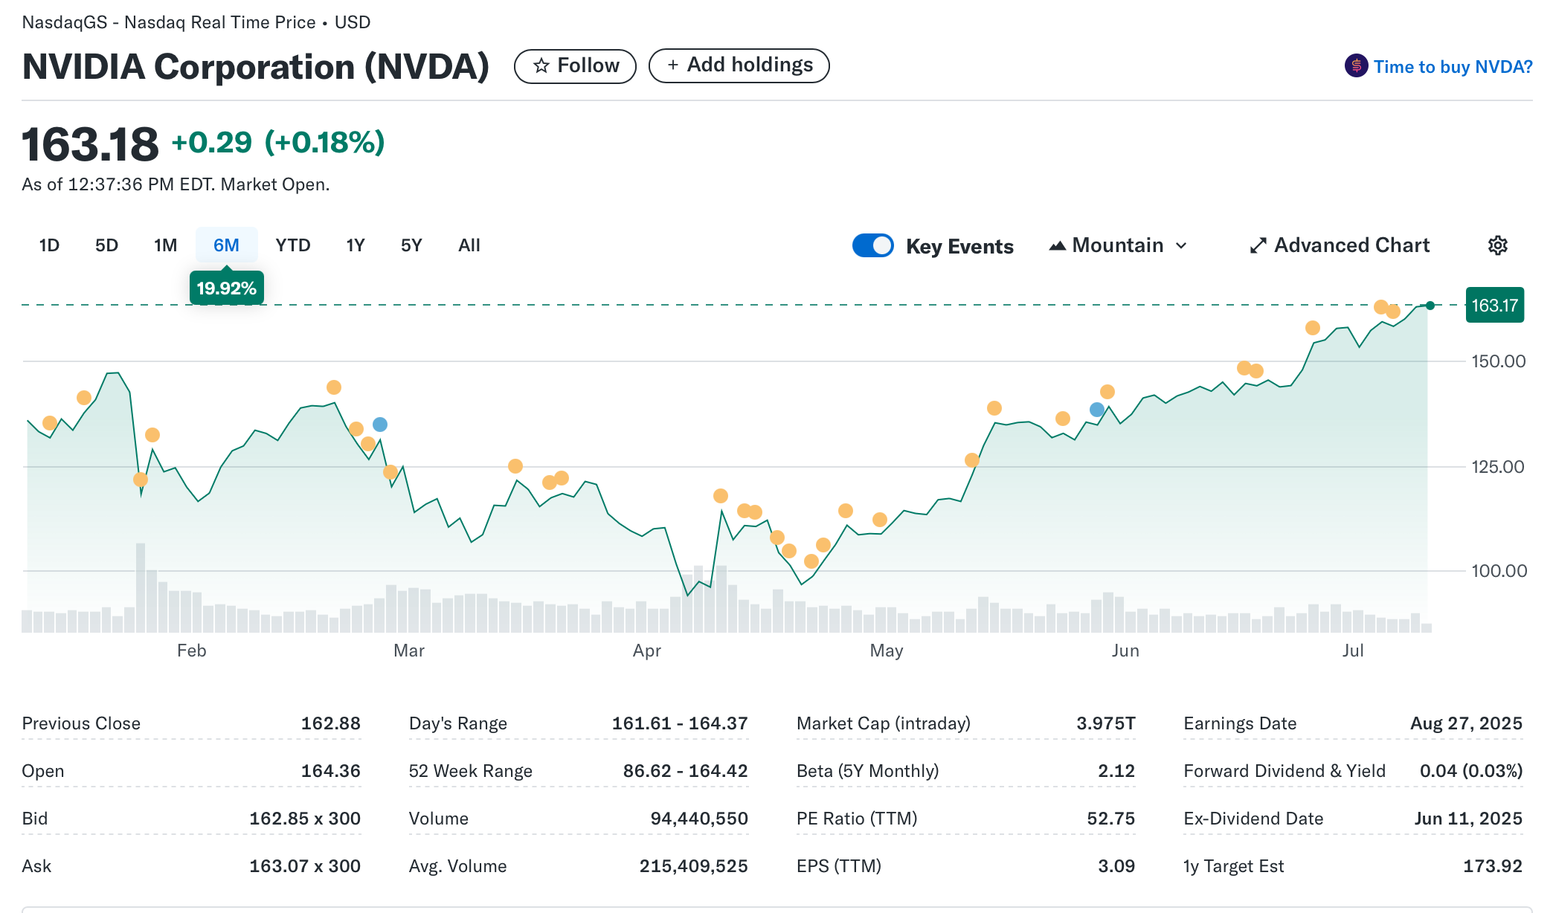
Task: Select the 5Y time range tab
Action: click(x=411, y=245)
